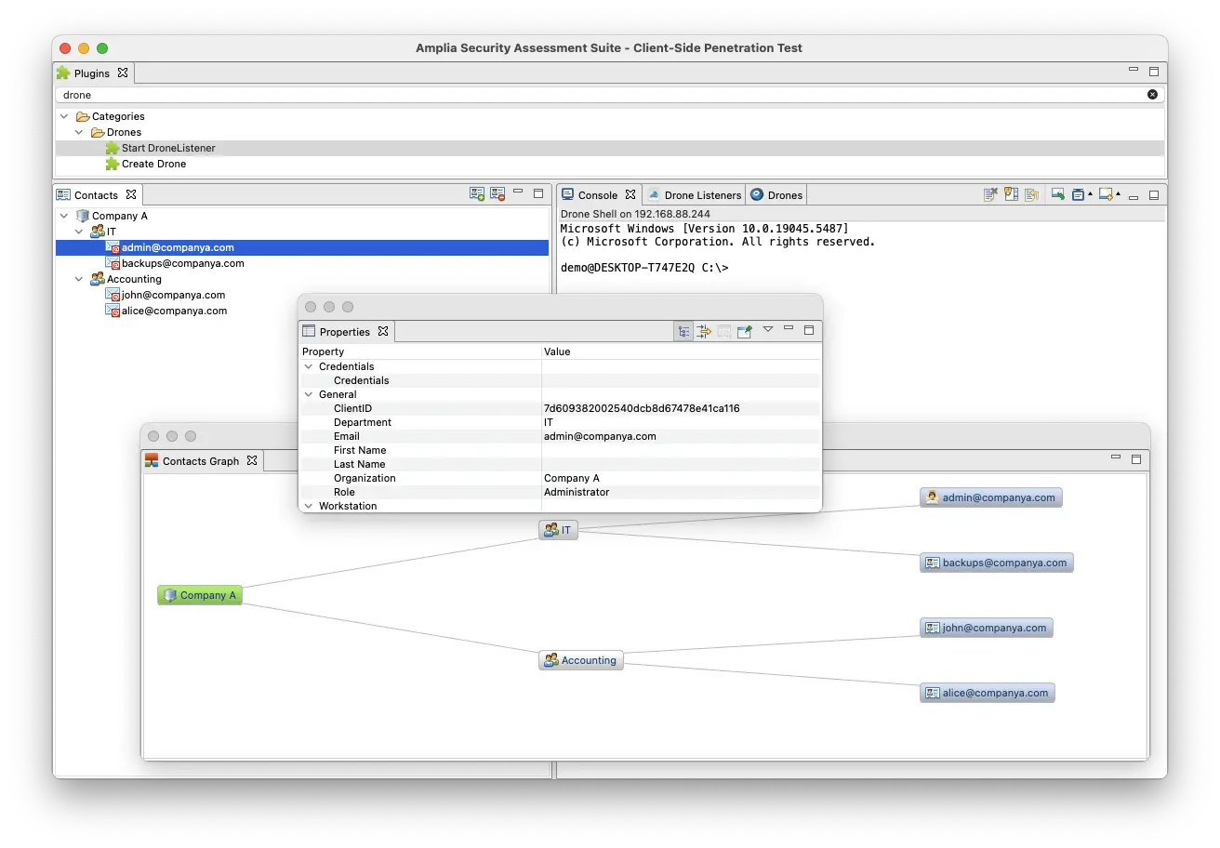Maximize the Contacts panel view
This screenshot has height=848, width=1220.
click(x=538, y=194)
